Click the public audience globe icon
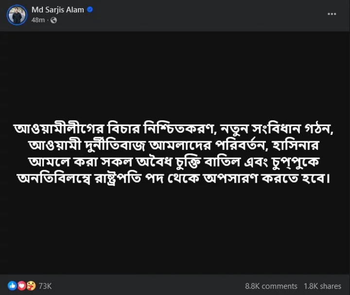 click(x=53, y=20)
